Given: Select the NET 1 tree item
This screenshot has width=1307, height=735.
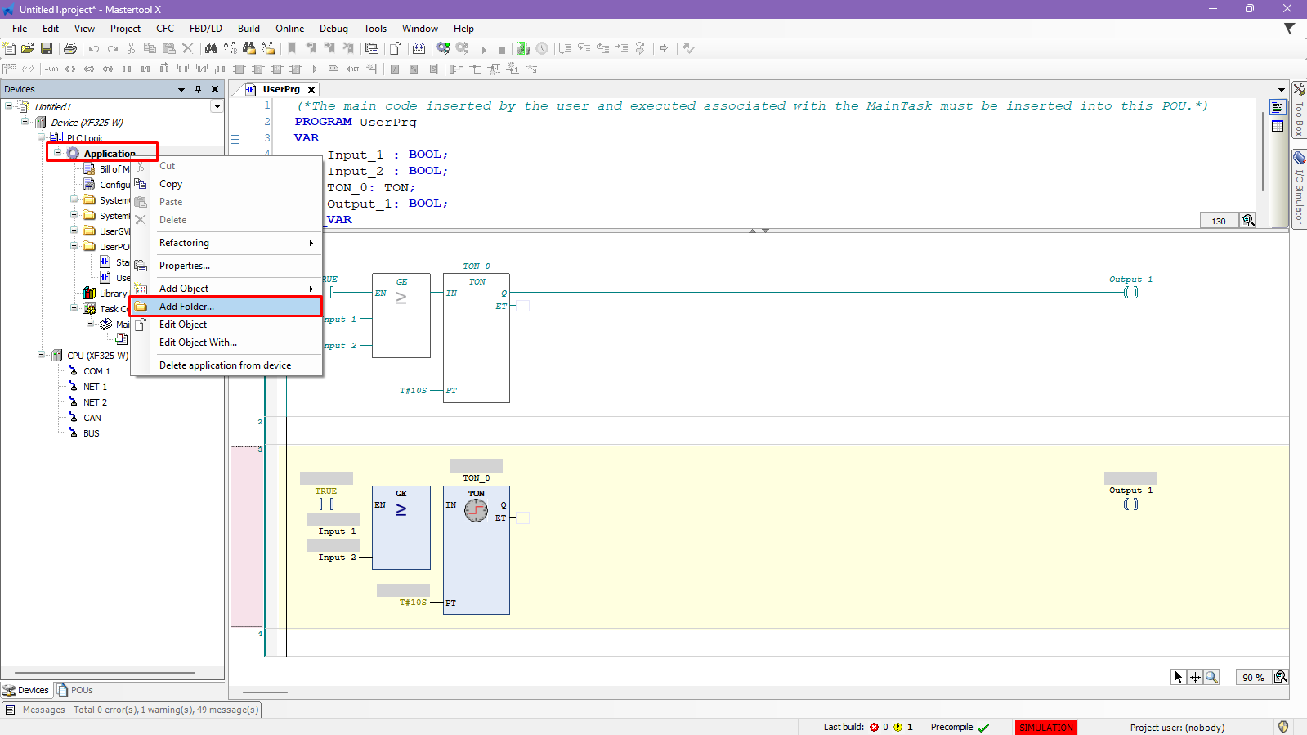Looking at the screenshot, I should coord(95,387).
